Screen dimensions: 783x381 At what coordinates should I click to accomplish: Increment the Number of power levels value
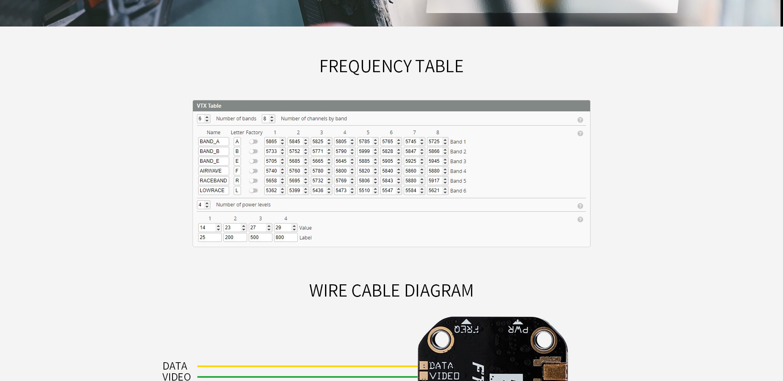pos(207,203)
